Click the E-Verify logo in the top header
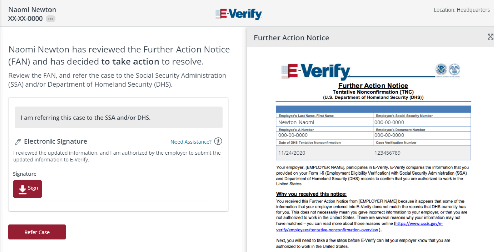Image resolution: width=494 pixels, height=252 pixels. pyautogui.click(x=239, y=14)
